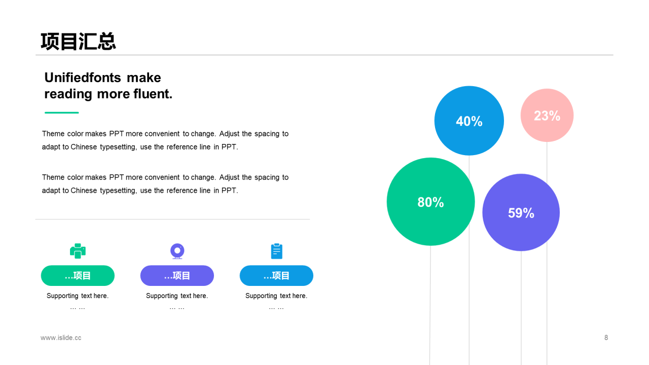Select the green 80% circle
Image resolution: width=649 pixels, height=365 pixels.
tap(430, 202)
